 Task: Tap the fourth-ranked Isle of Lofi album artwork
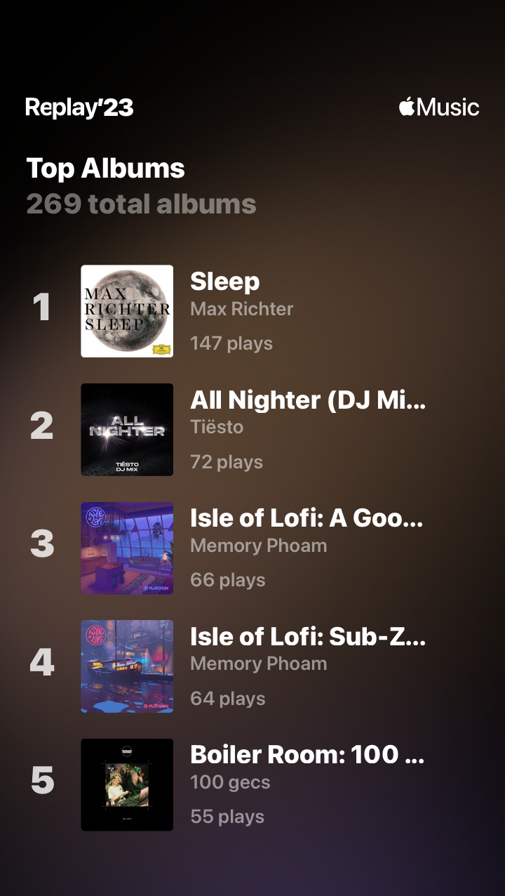(x=127, y=666)
